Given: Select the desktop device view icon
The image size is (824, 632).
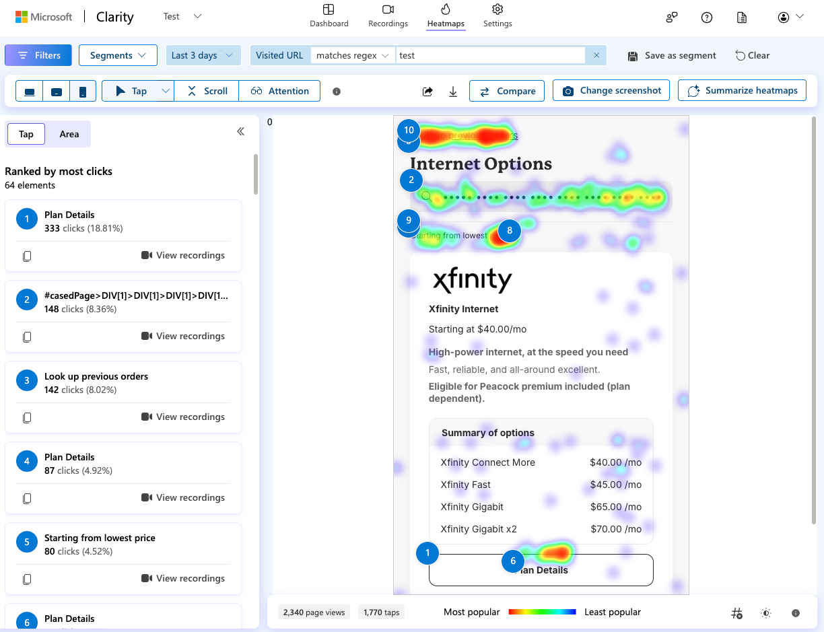Looking at the screenshot, I should (x=30, y=92).
